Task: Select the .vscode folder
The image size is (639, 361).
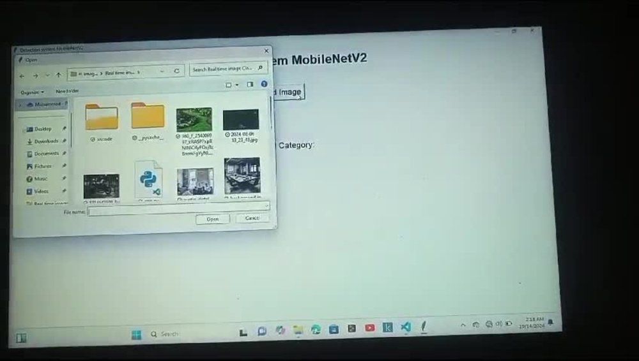Action: click(x=102, y=122)
